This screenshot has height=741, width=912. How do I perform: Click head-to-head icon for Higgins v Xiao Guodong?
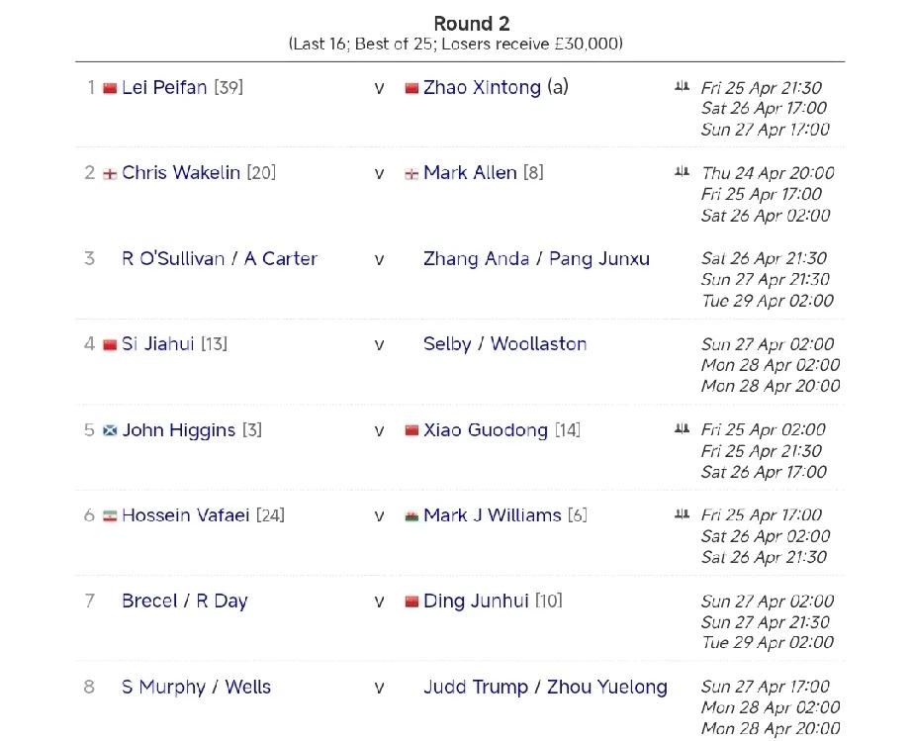pos(682,428)
